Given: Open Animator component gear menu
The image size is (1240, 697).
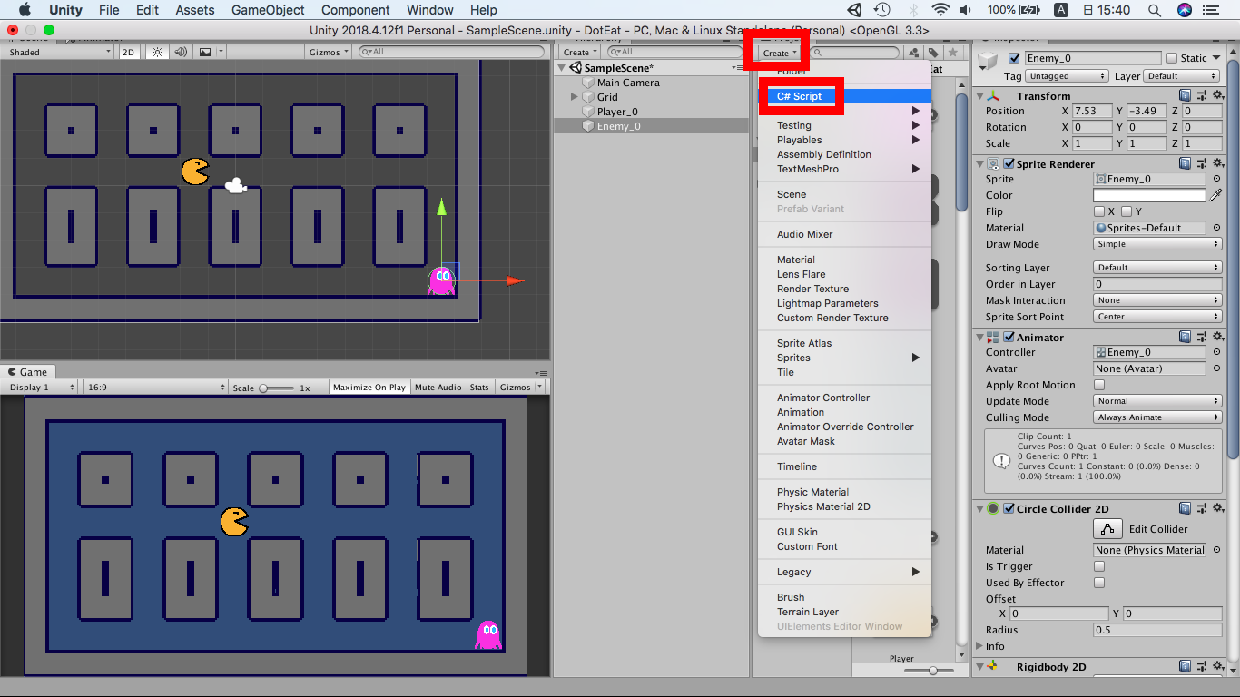Looking at the screenshot, I should pos(1217,337).
